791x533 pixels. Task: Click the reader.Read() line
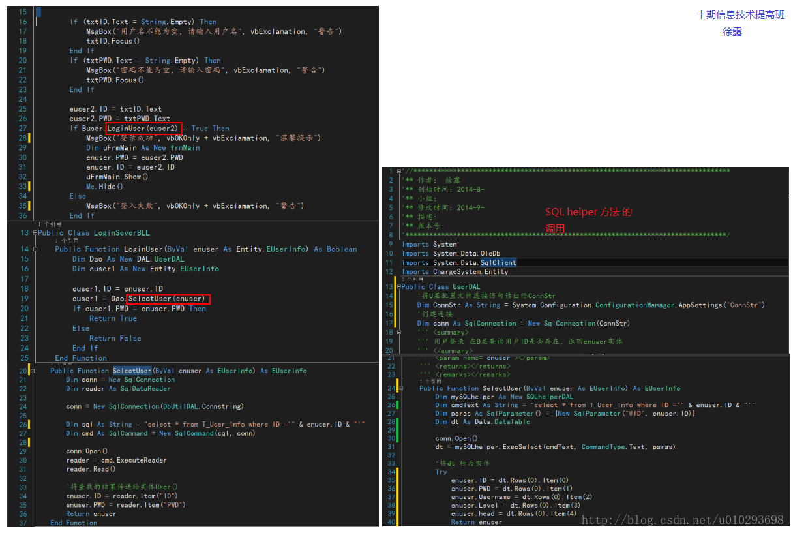pyautogui.click(x=91, y=469)
